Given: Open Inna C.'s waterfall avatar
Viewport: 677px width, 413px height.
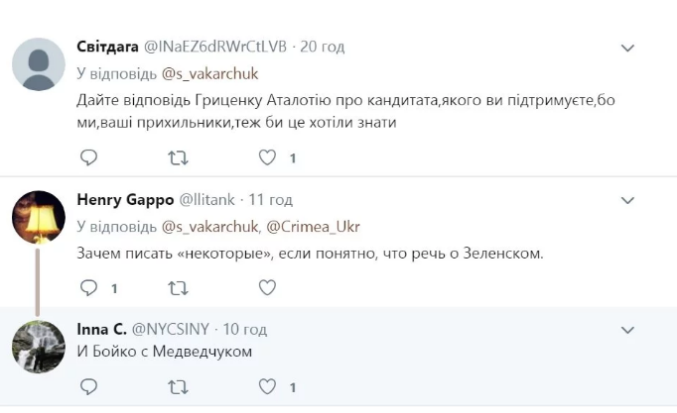Looking at the screenshot, I should 39,347.
